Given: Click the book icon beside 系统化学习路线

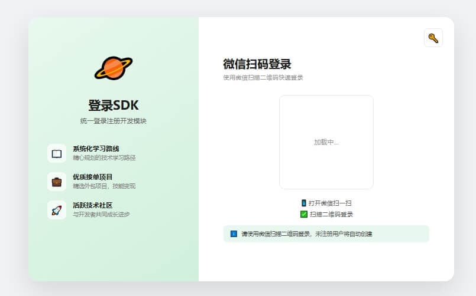Looking at the screenshot, I should click(57, 153).
